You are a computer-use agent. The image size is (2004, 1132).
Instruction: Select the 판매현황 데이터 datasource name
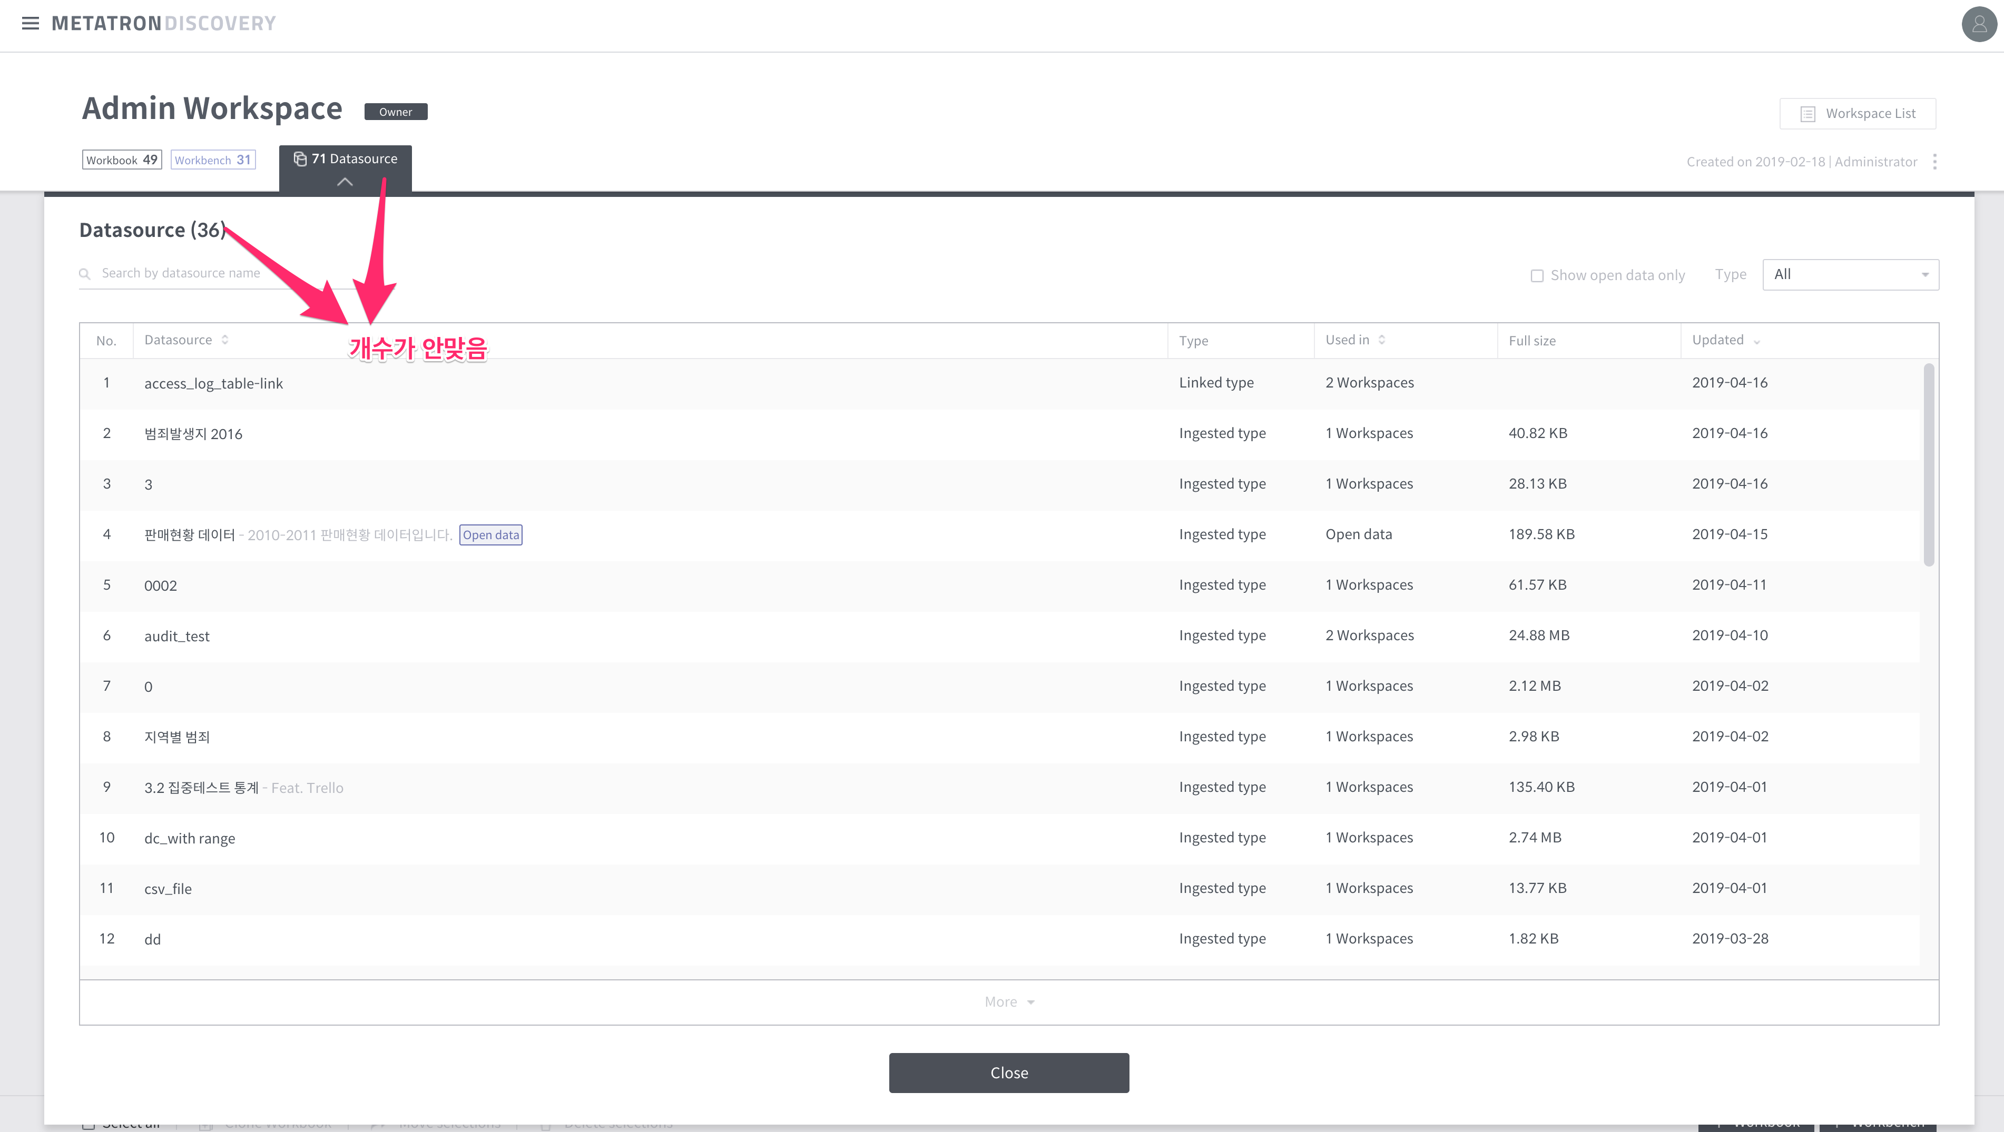pyautogui.click(x=189, y=534)
